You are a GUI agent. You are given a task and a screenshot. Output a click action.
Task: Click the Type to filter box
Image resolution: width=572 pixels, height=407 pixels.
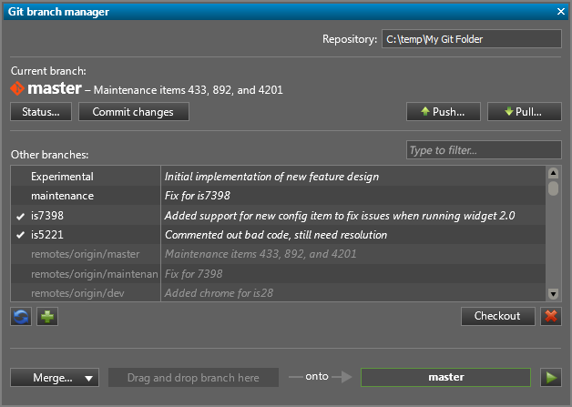tap(484, 150)
